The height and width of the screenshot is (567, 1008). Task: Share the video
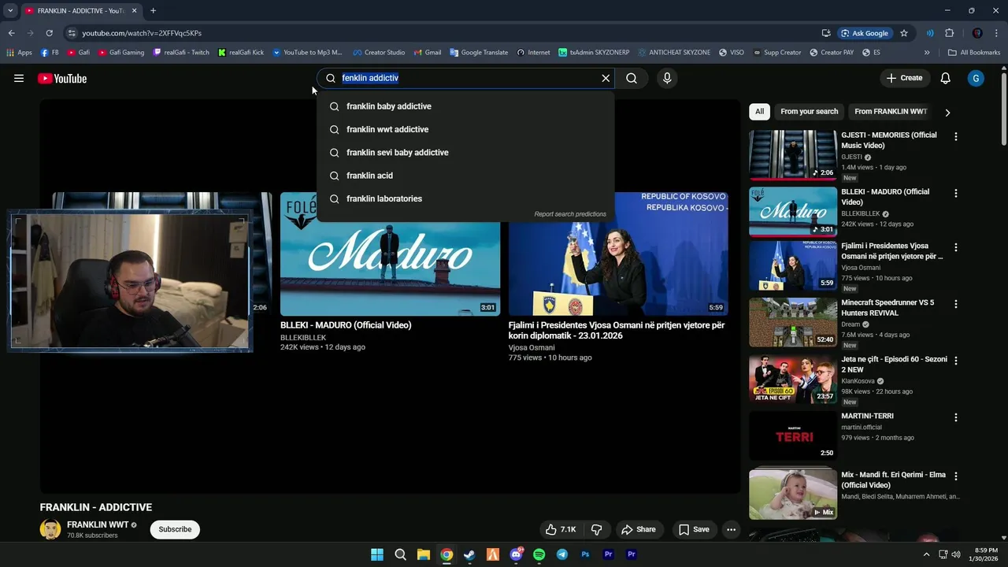(x=639, y=529)
